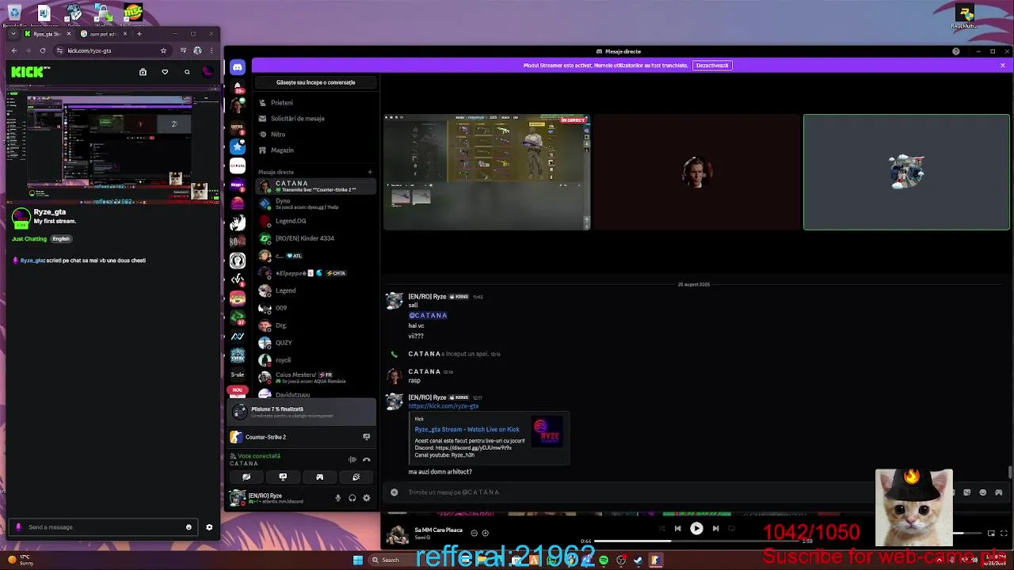
Task: Open the CATANA direct message conversation
Action: tap(314, 186)
